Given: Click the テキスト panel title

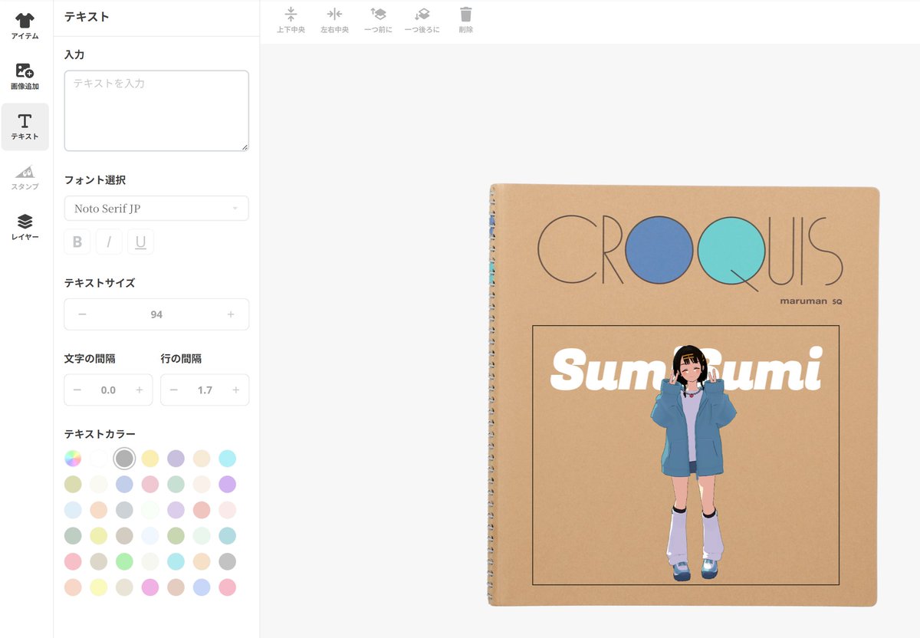Looking at the screenshot, I should point(87,17).
